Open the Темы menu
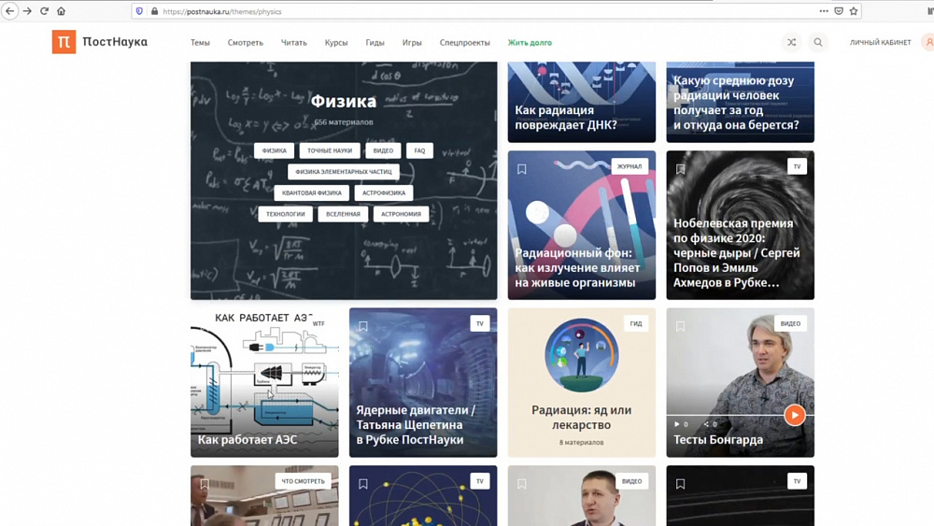Viewport: 934px width, 526px height. 200,43
